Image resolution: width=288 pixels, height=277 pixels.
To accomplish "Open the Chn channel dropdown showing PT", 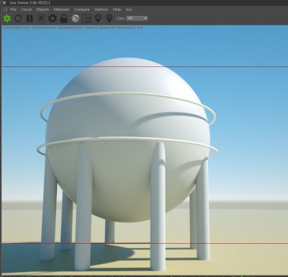I will [137, 19].
